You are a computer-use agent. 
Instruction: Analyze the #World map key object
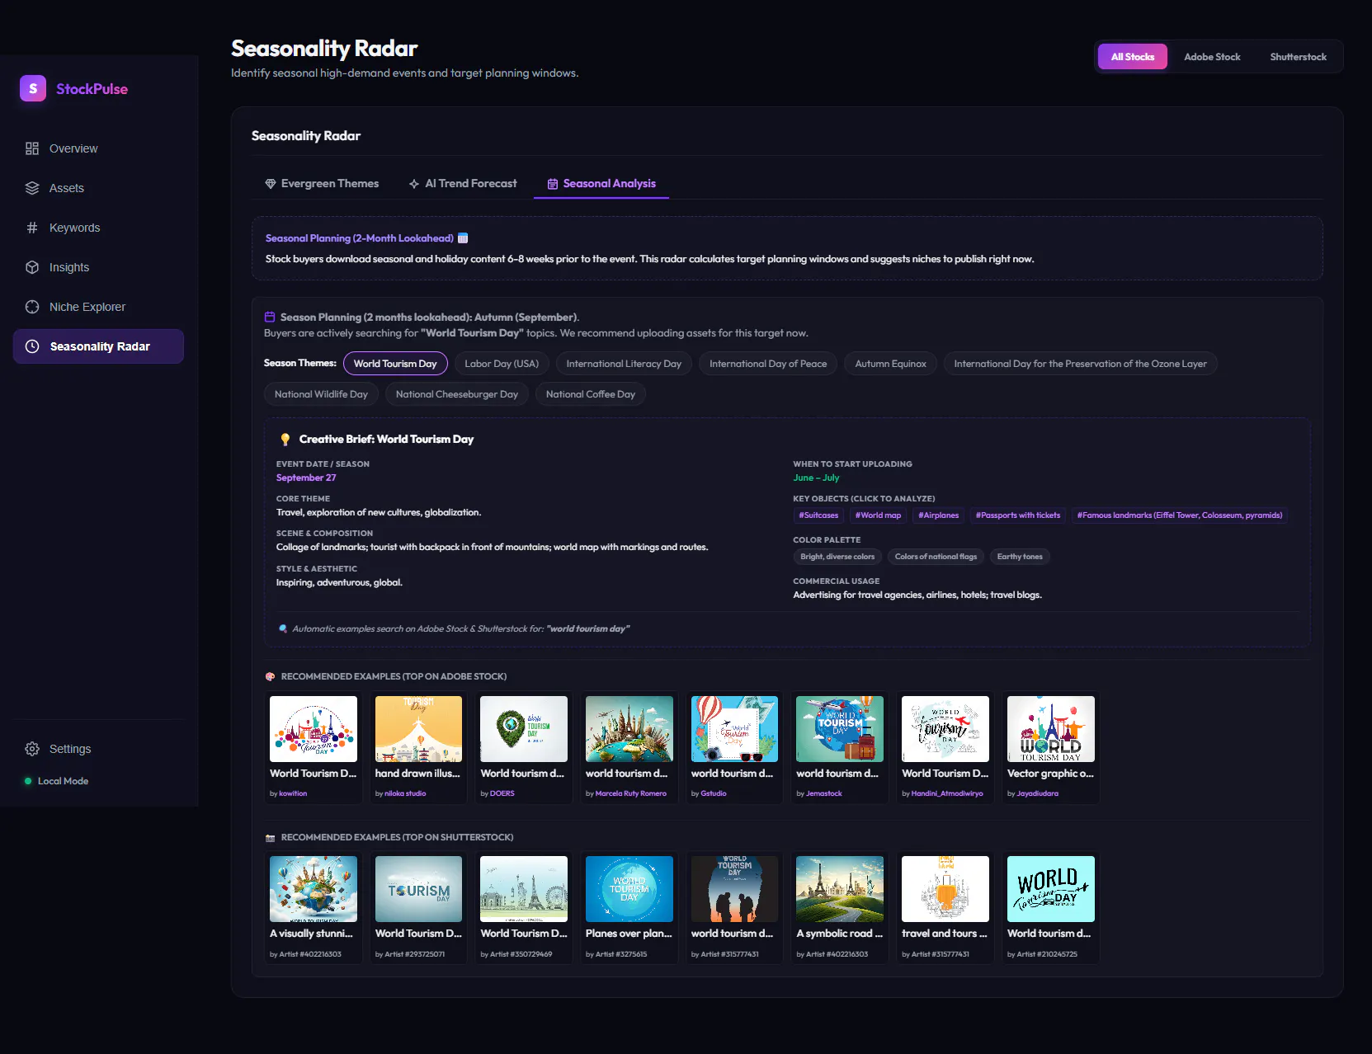(x=878, y=515)
